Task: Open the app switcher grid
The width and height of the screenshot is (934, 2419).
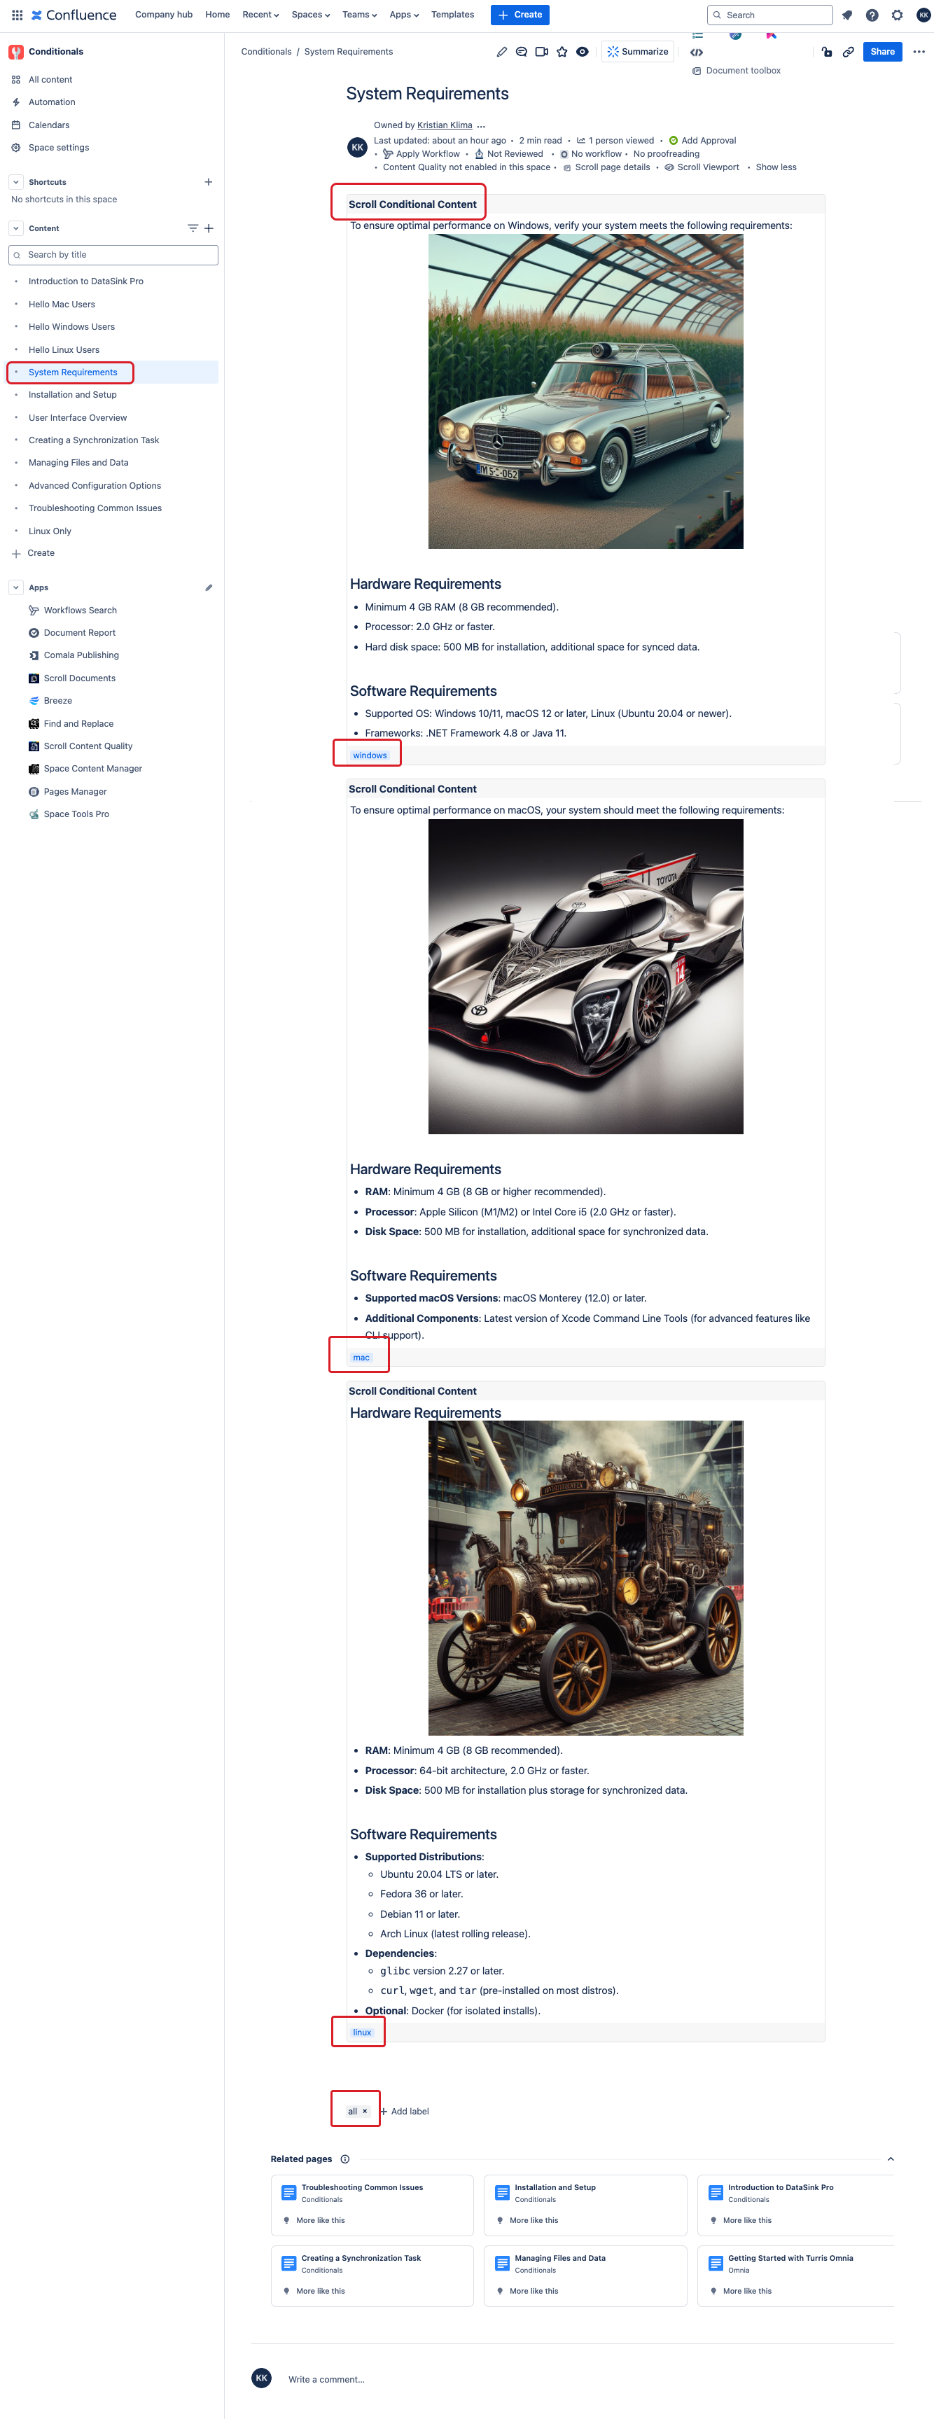Action: pos(17,15)
